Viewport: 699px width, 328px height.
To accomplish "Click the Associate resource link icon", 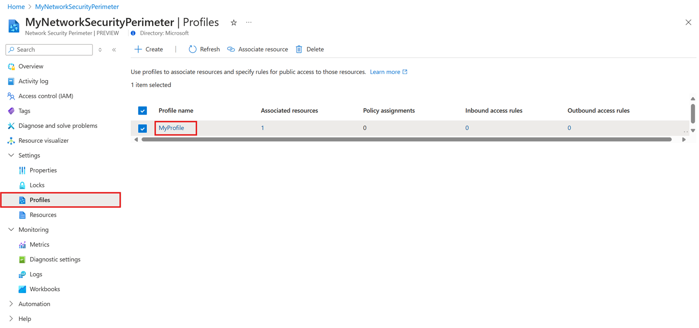I will pos(231,49).
